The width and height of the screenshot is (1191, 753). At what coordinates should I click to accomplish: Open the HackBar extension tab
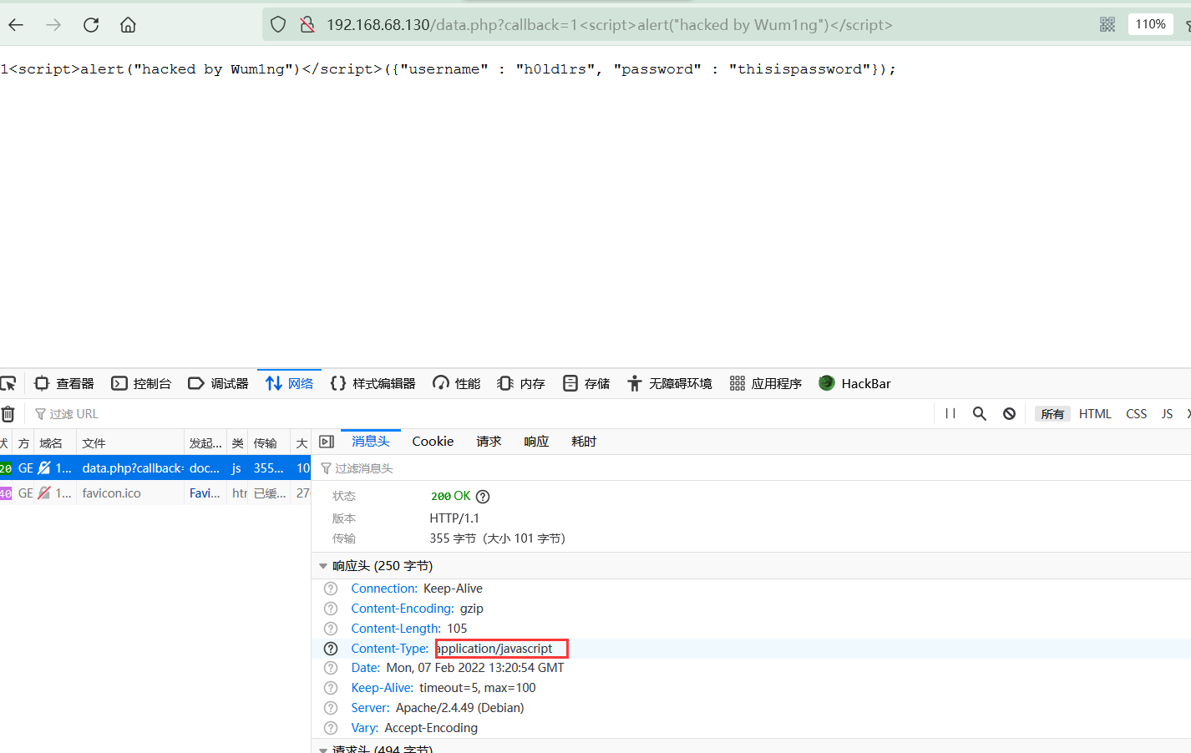click(x=854, y=384)
